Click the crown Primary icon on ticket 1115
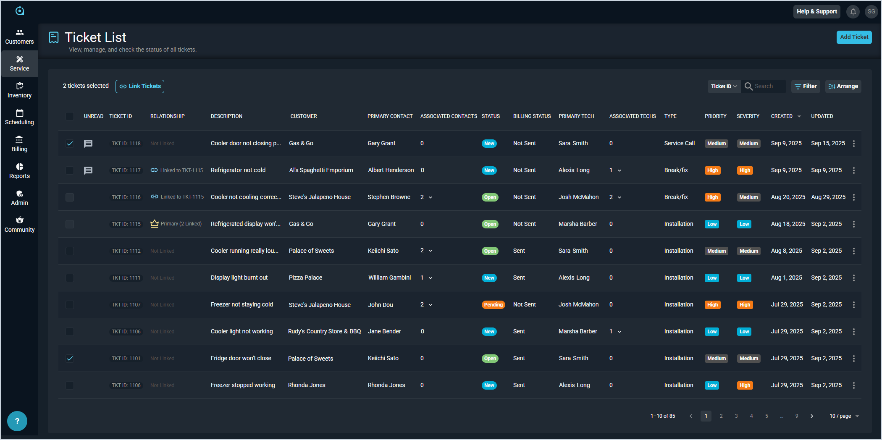Image resolution: width=882 pixels, height=440 pixels. (x=154, y=224)
